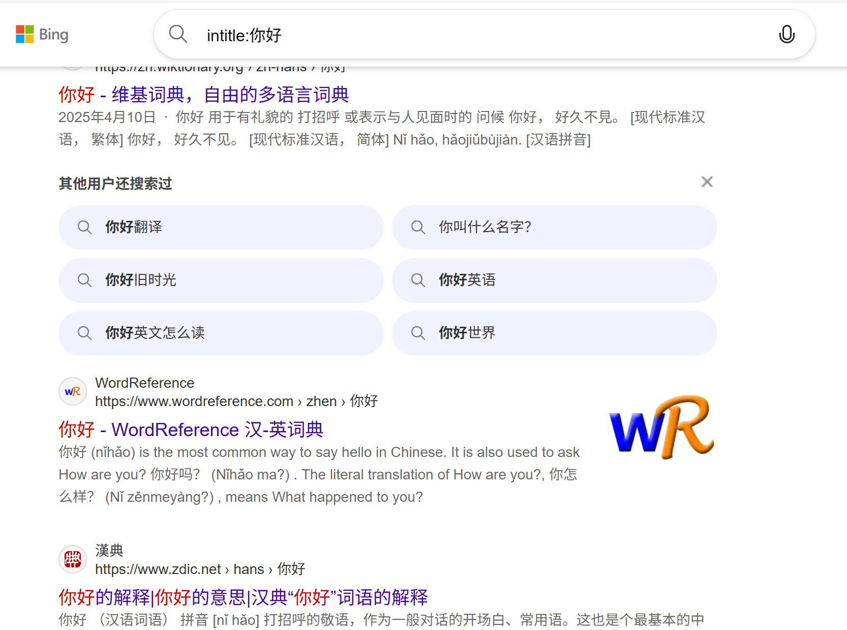Screen dimensions: 847x630
Task: Open the zdic.net URL breadcrumb
Action: tap(200, 569)
